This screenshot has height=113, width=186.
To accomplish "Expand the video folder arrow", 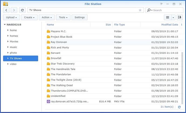I will pyautogui.click(x=8, y=64).
